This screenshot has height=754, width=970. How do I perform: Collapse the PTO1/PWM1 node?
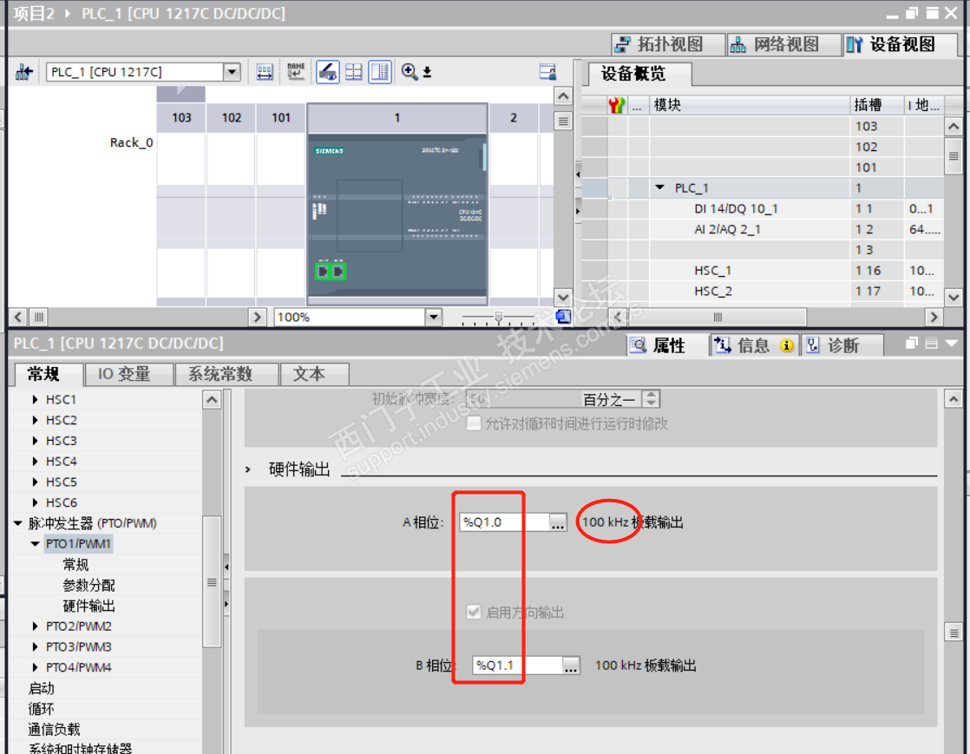coord(36,544)
